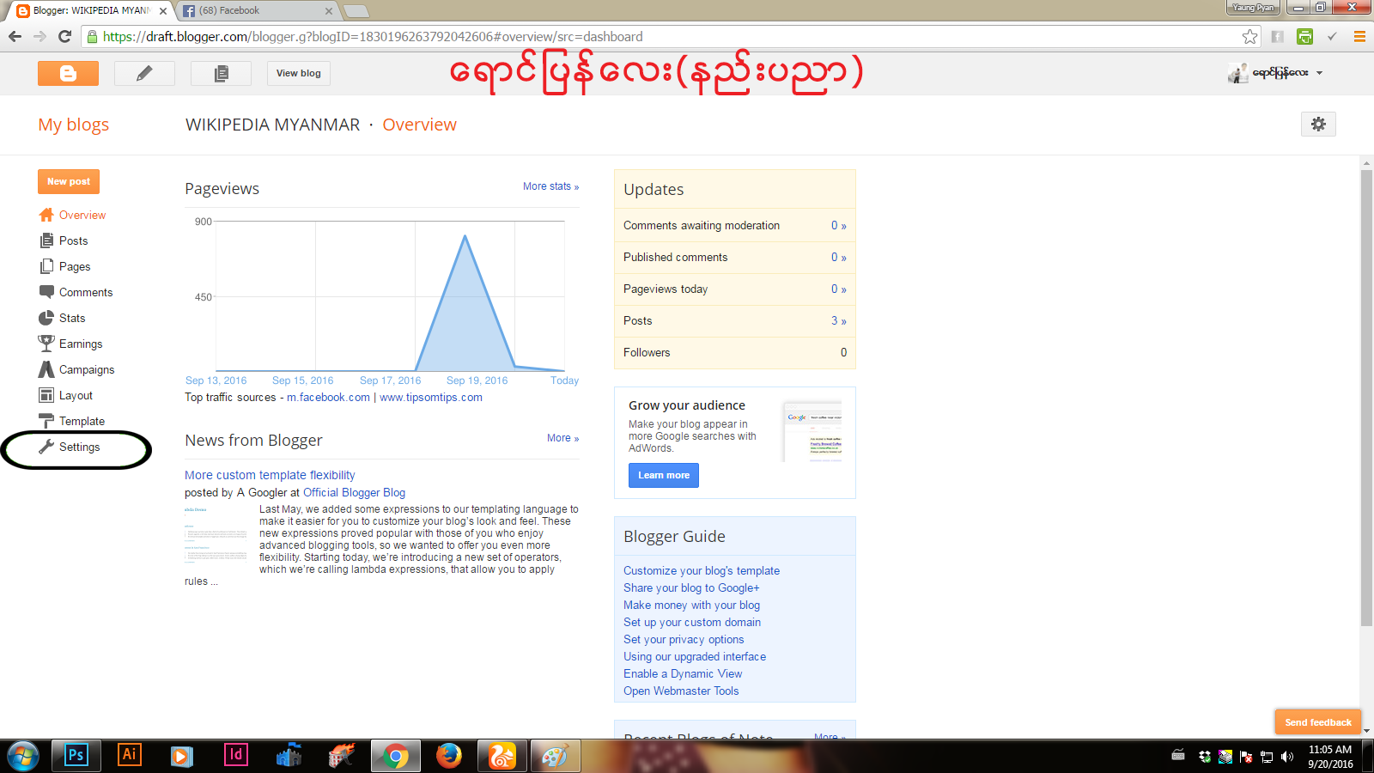The height and width of the screenshot is (773, 1374).
Task: Switch to the Facebook browser tab
Action: coord(258,11)
